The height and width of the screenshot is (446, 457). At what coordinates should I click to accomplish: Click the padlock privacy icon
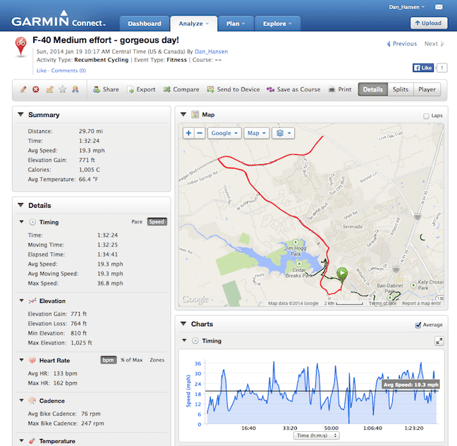tap(49, 89)
